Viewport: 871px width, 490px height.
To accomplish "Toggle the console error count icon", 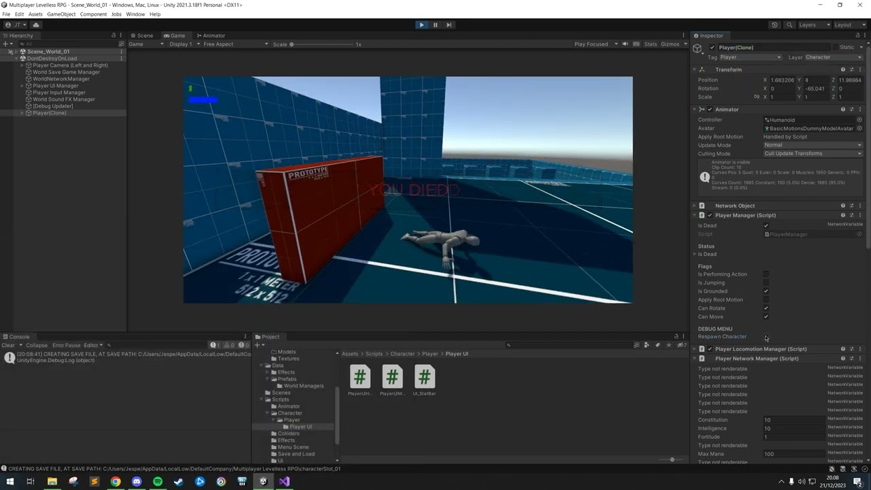I will (x=243, y=345).
